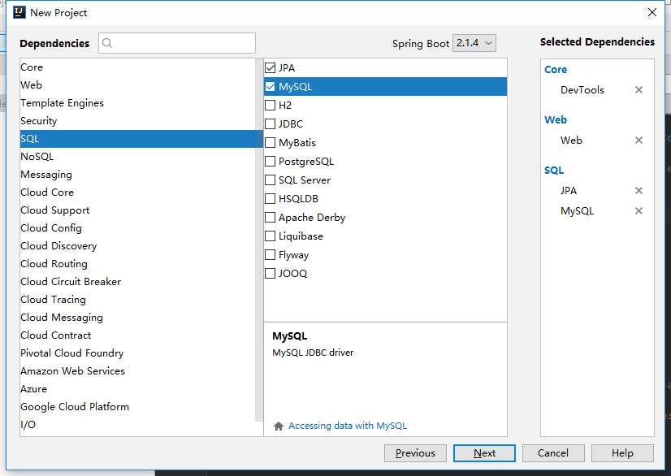The height and width of the screenshot is (476, 671).
Task: Remove DevTools from selected dependencies
Action: click(639, 90)
